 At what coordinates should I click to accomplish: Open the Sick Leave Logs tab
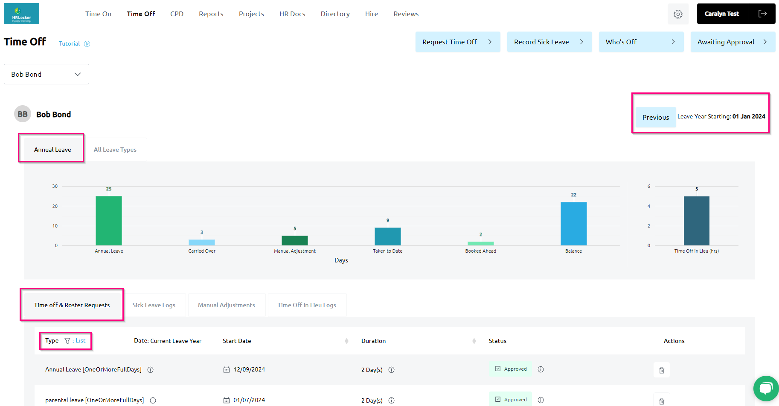[x=154, y=305]
